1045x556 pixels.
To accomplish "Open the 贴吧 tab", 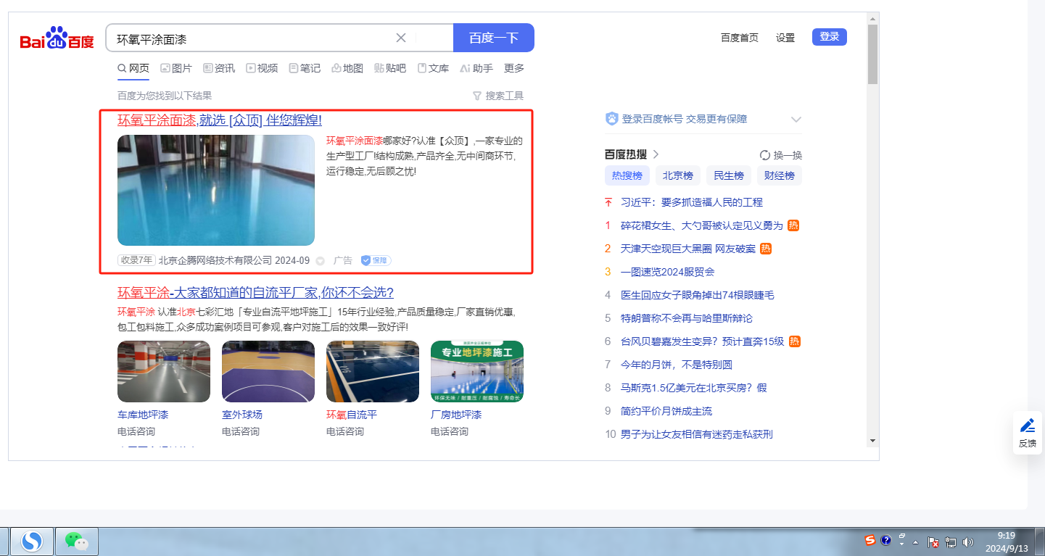I will point(390,68).
